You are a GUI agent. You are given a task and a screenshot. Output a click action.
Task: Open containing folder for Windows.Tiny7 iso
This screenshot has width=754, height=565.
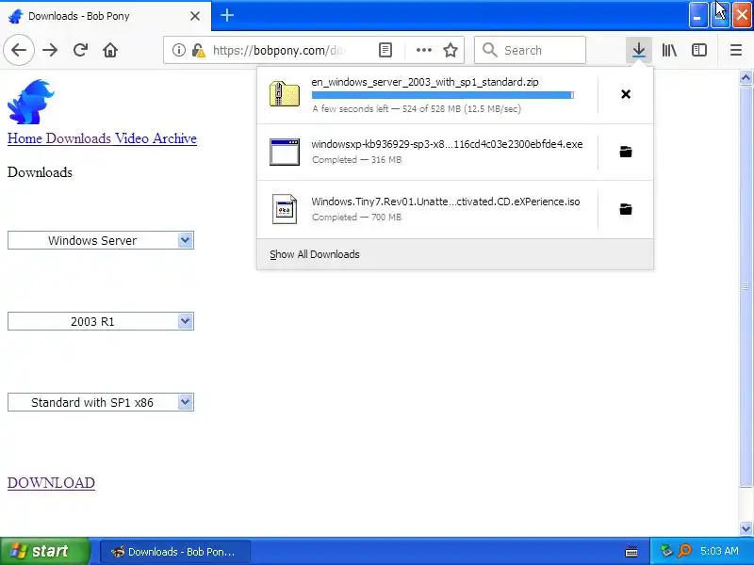click(626, 209)
